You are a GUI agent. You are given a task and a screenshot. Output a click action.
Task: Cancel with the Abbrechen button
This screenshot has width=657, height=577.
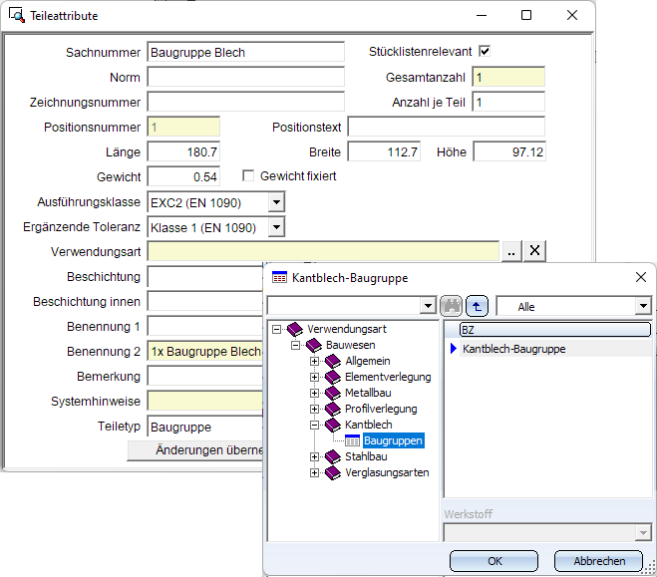[599, 561]
